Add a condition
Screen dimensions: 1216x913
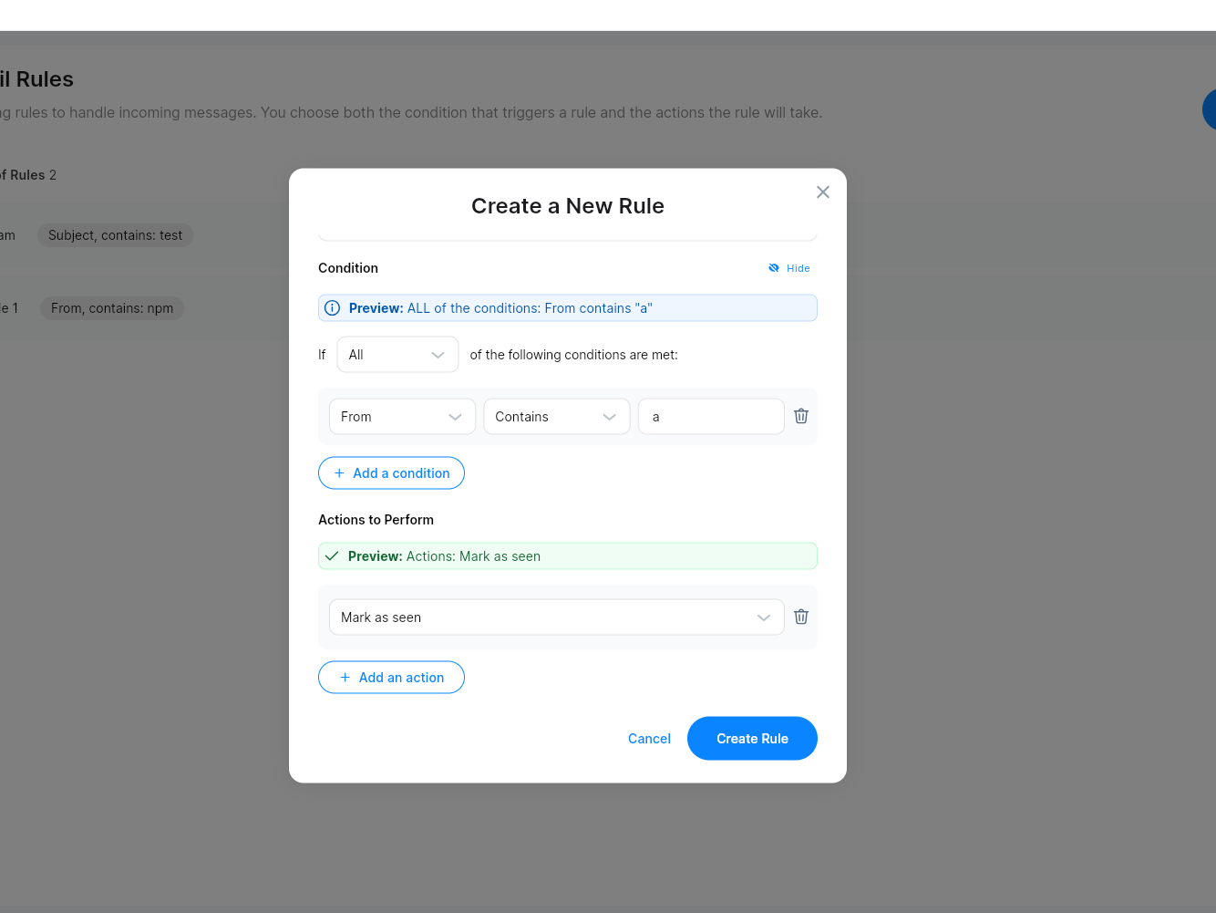point(391,473)
